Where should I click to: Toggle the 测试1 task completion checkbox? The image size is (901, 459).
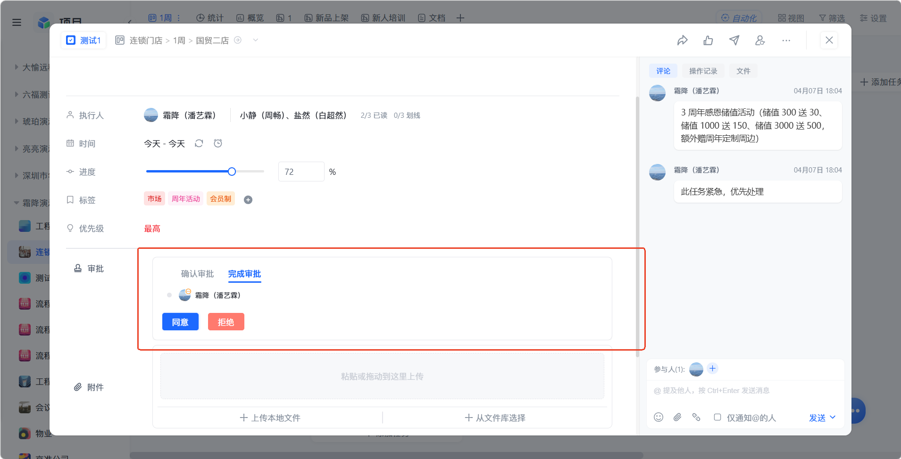pyautogui.click(x=71, y=40)
